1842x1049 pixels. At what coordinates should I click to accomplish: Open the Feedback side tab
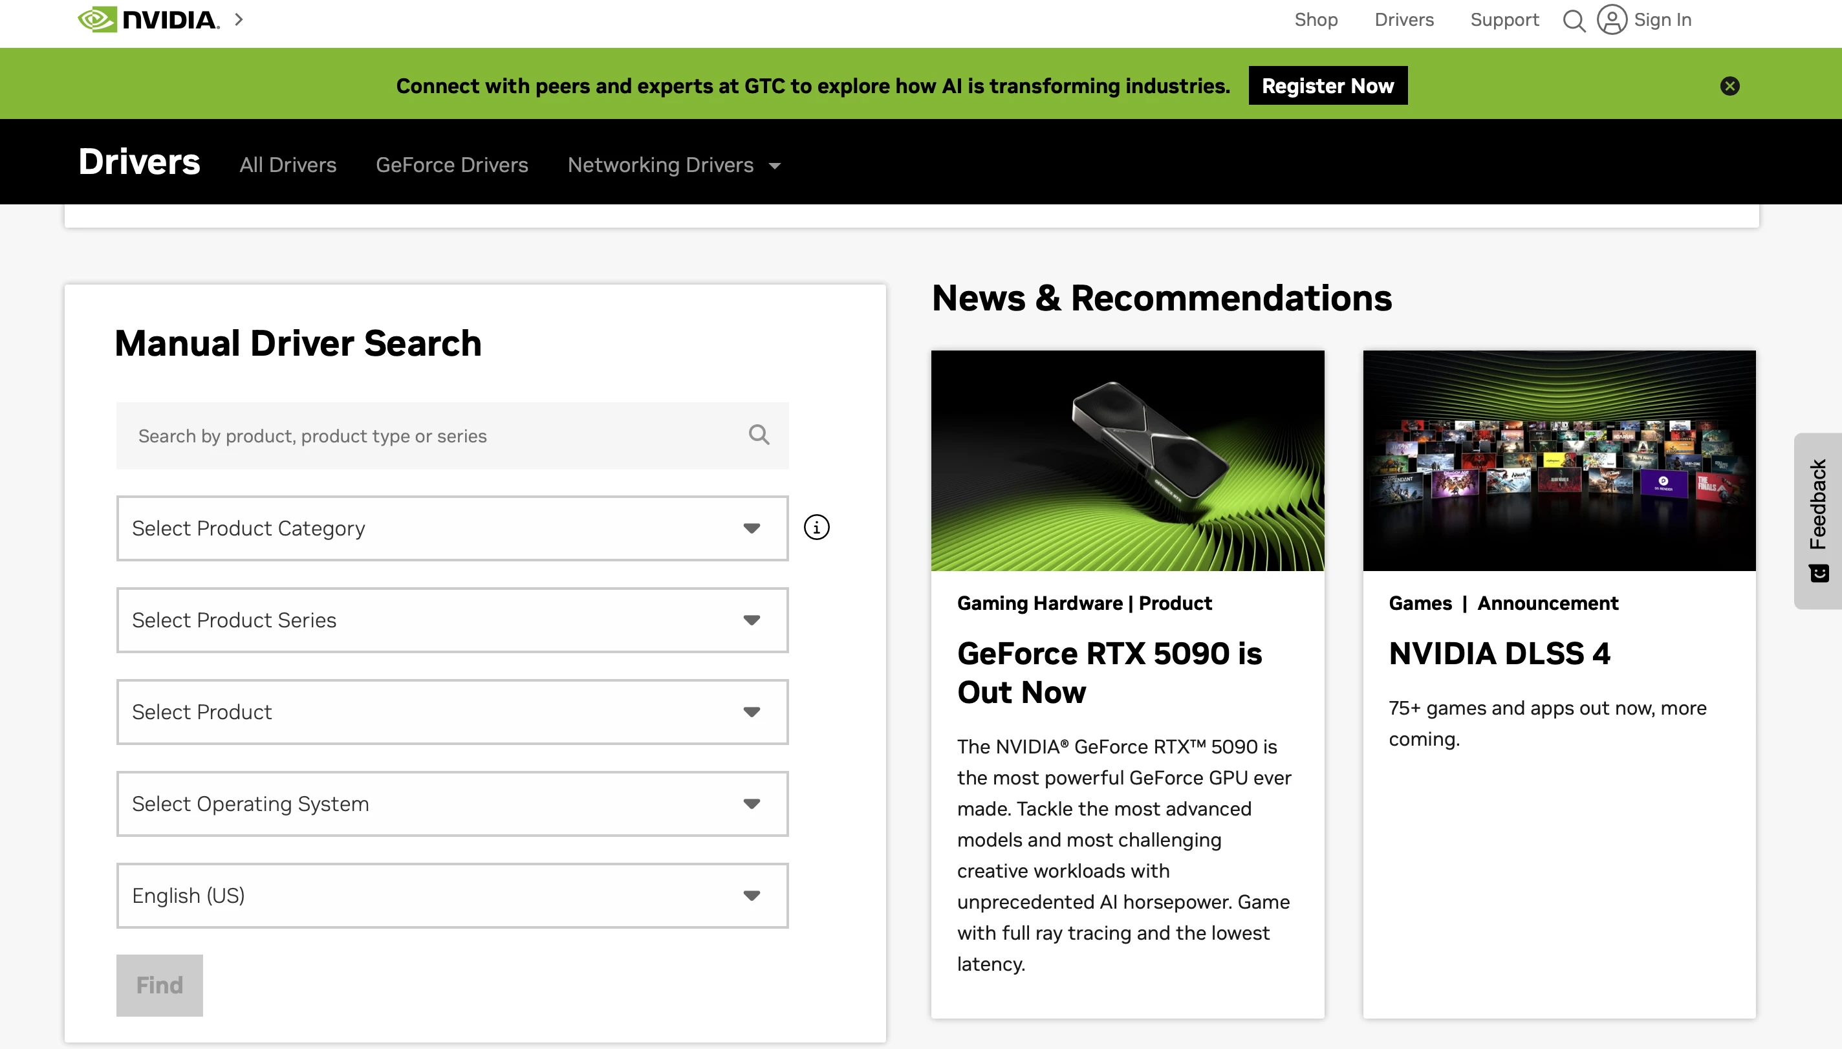coord(1817,520)
